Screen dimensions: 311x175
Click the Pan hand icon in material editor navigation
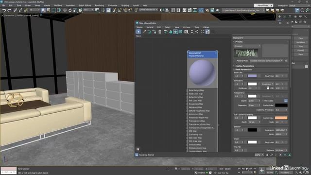click(267, 155)
